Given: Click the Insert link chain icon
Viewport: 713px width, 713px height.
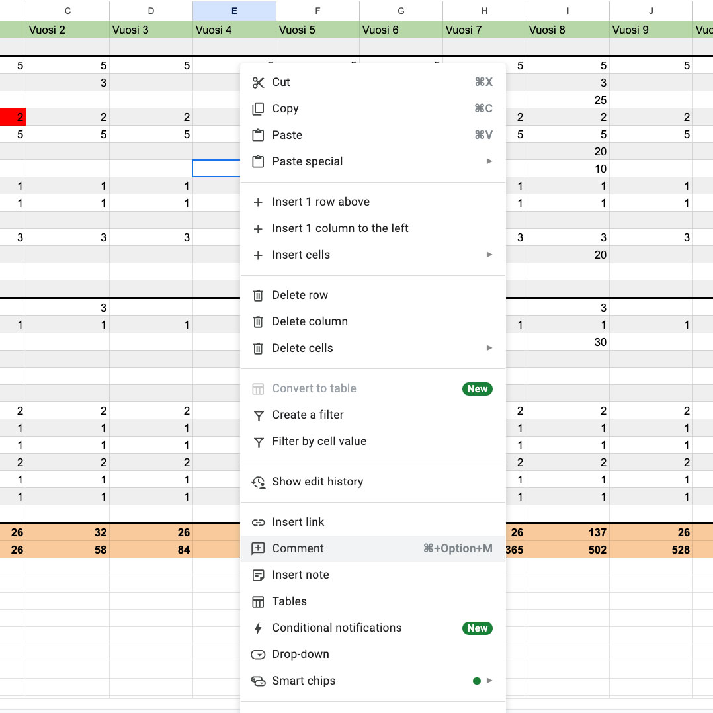Looking at the screenshot, I should coord(258,522).
